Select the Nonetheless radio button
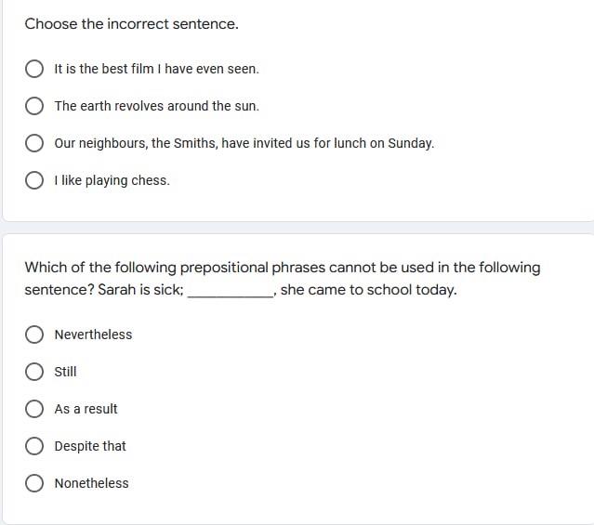This screenshot has width=594, height=525. (34, 483)
